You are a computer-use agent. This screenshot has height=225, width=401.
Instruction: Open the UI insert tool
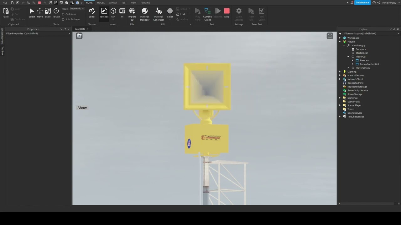coord(122,13)
